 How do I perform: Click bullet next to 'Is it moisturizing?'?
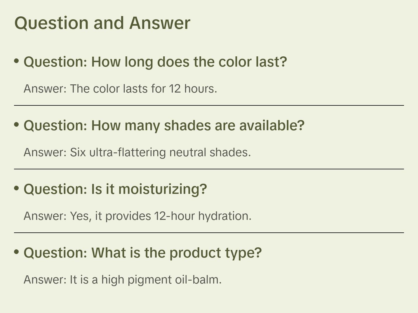tap(17, 188)
